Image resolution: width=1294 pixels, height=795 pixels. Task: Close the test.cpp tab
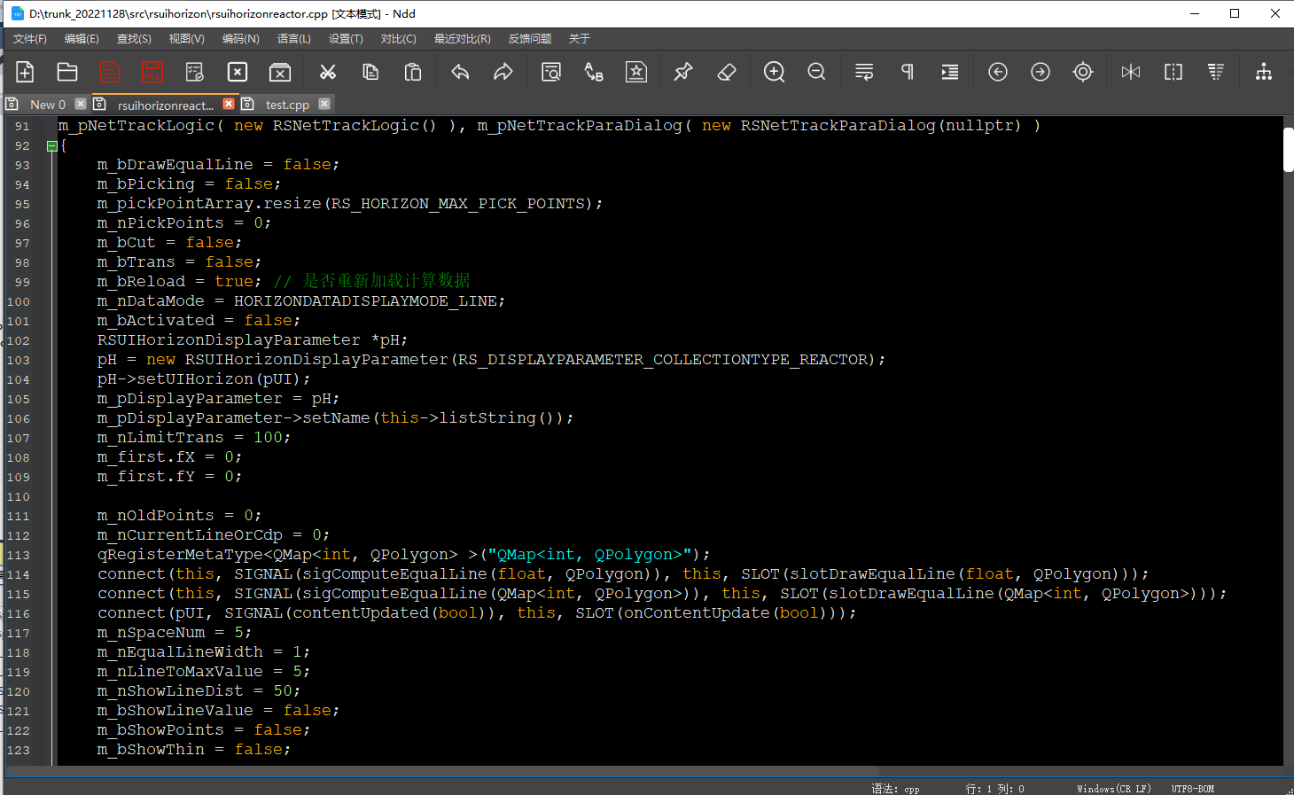(x=324, y=104)
